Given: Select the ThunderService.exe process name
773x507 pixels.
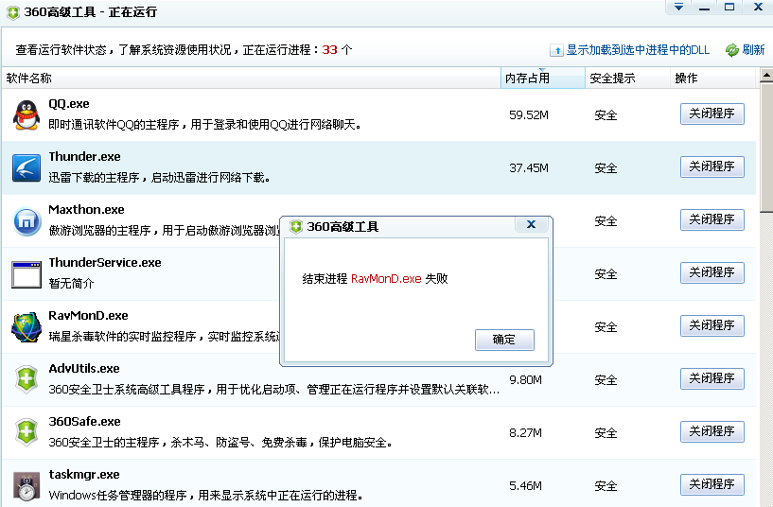Looking at the screenshot, I should pos(105,263).
